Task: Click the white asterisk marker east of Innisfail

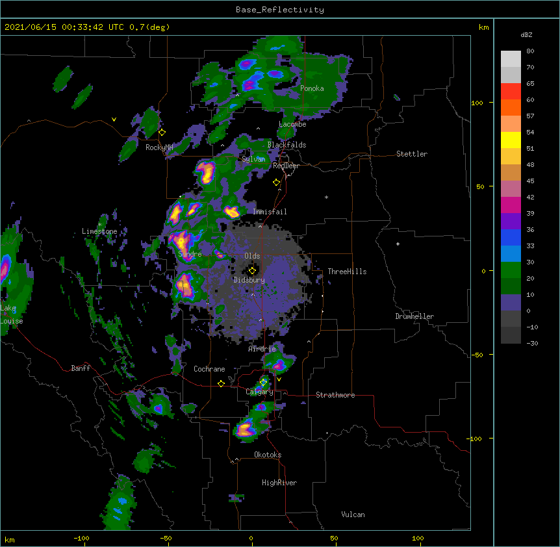Action: (326, 197)
